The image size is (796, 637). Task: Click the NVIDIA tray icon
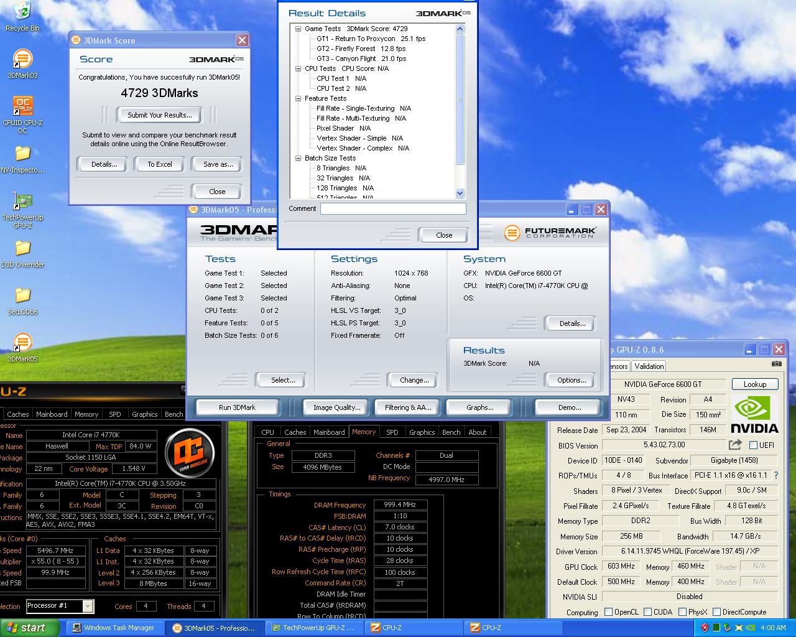tap(750, 628)
